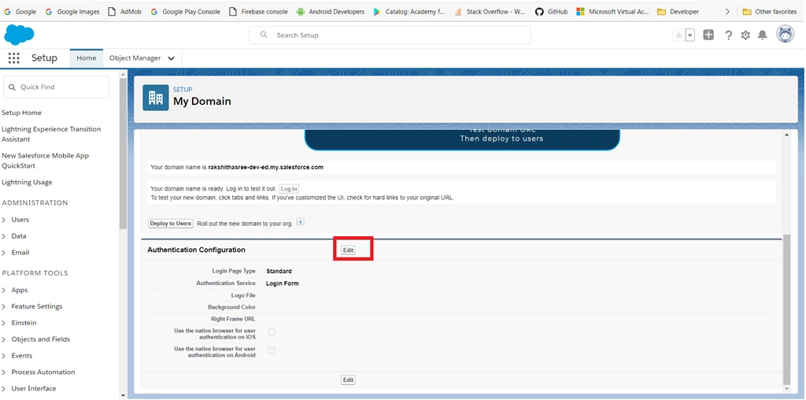Click the Quick Find magnifier icon
Image resolution: width=806 pixels, height=400 pixels.
(13, 87)
